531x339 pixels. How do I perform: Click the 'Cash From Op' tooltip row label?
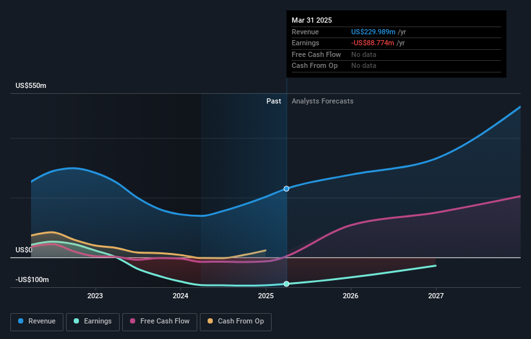[314, 66]
